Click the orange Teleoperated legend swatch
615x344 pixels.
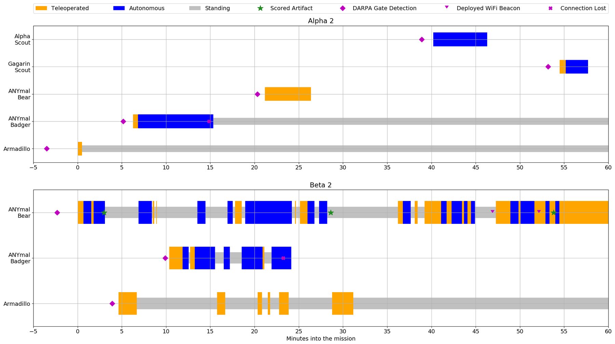(41, 8)
